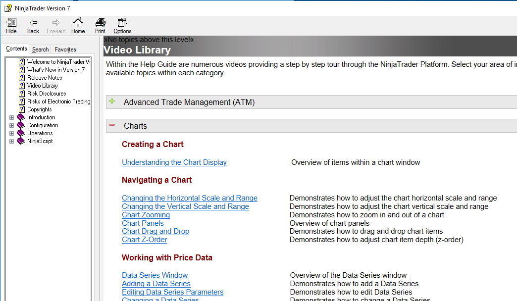Go back with the Back arrow
Image resolution: width=517 pixels, height=301 pixels.
pyautogui.click(x=33, y=22)
